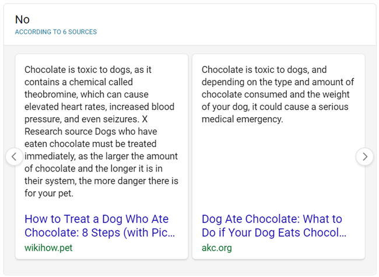
Task: Click "Chocolate is toxic to dogs, and" line
Action: tap(264, 69)
